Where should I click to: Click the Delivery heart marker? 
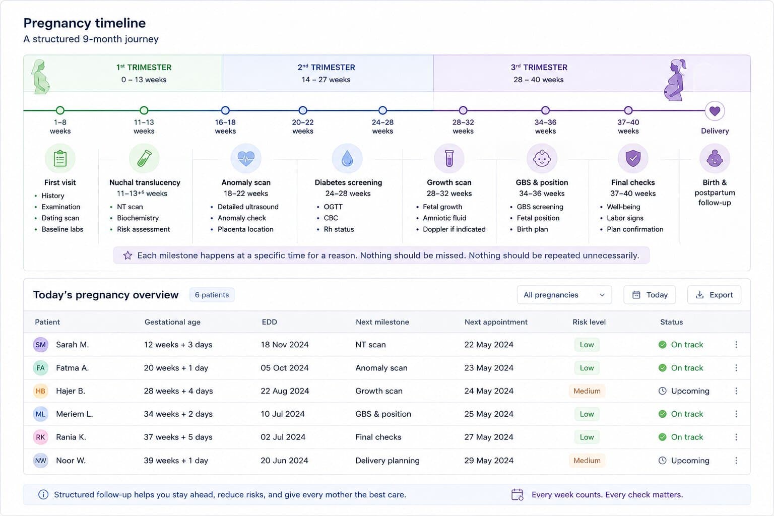(x=715, y=111)
